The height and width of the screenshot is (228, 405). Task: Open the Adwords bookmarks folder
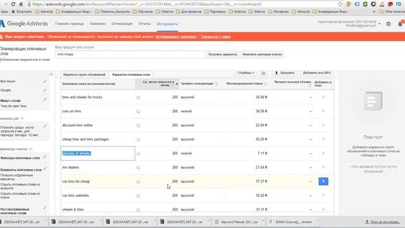pyautogui.click(x=44, y=11)
